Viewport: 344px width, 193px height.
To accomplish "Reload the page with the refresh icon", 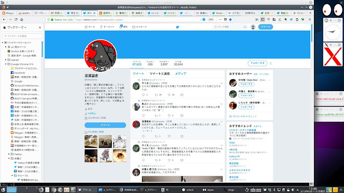I will tap(16, 19).
